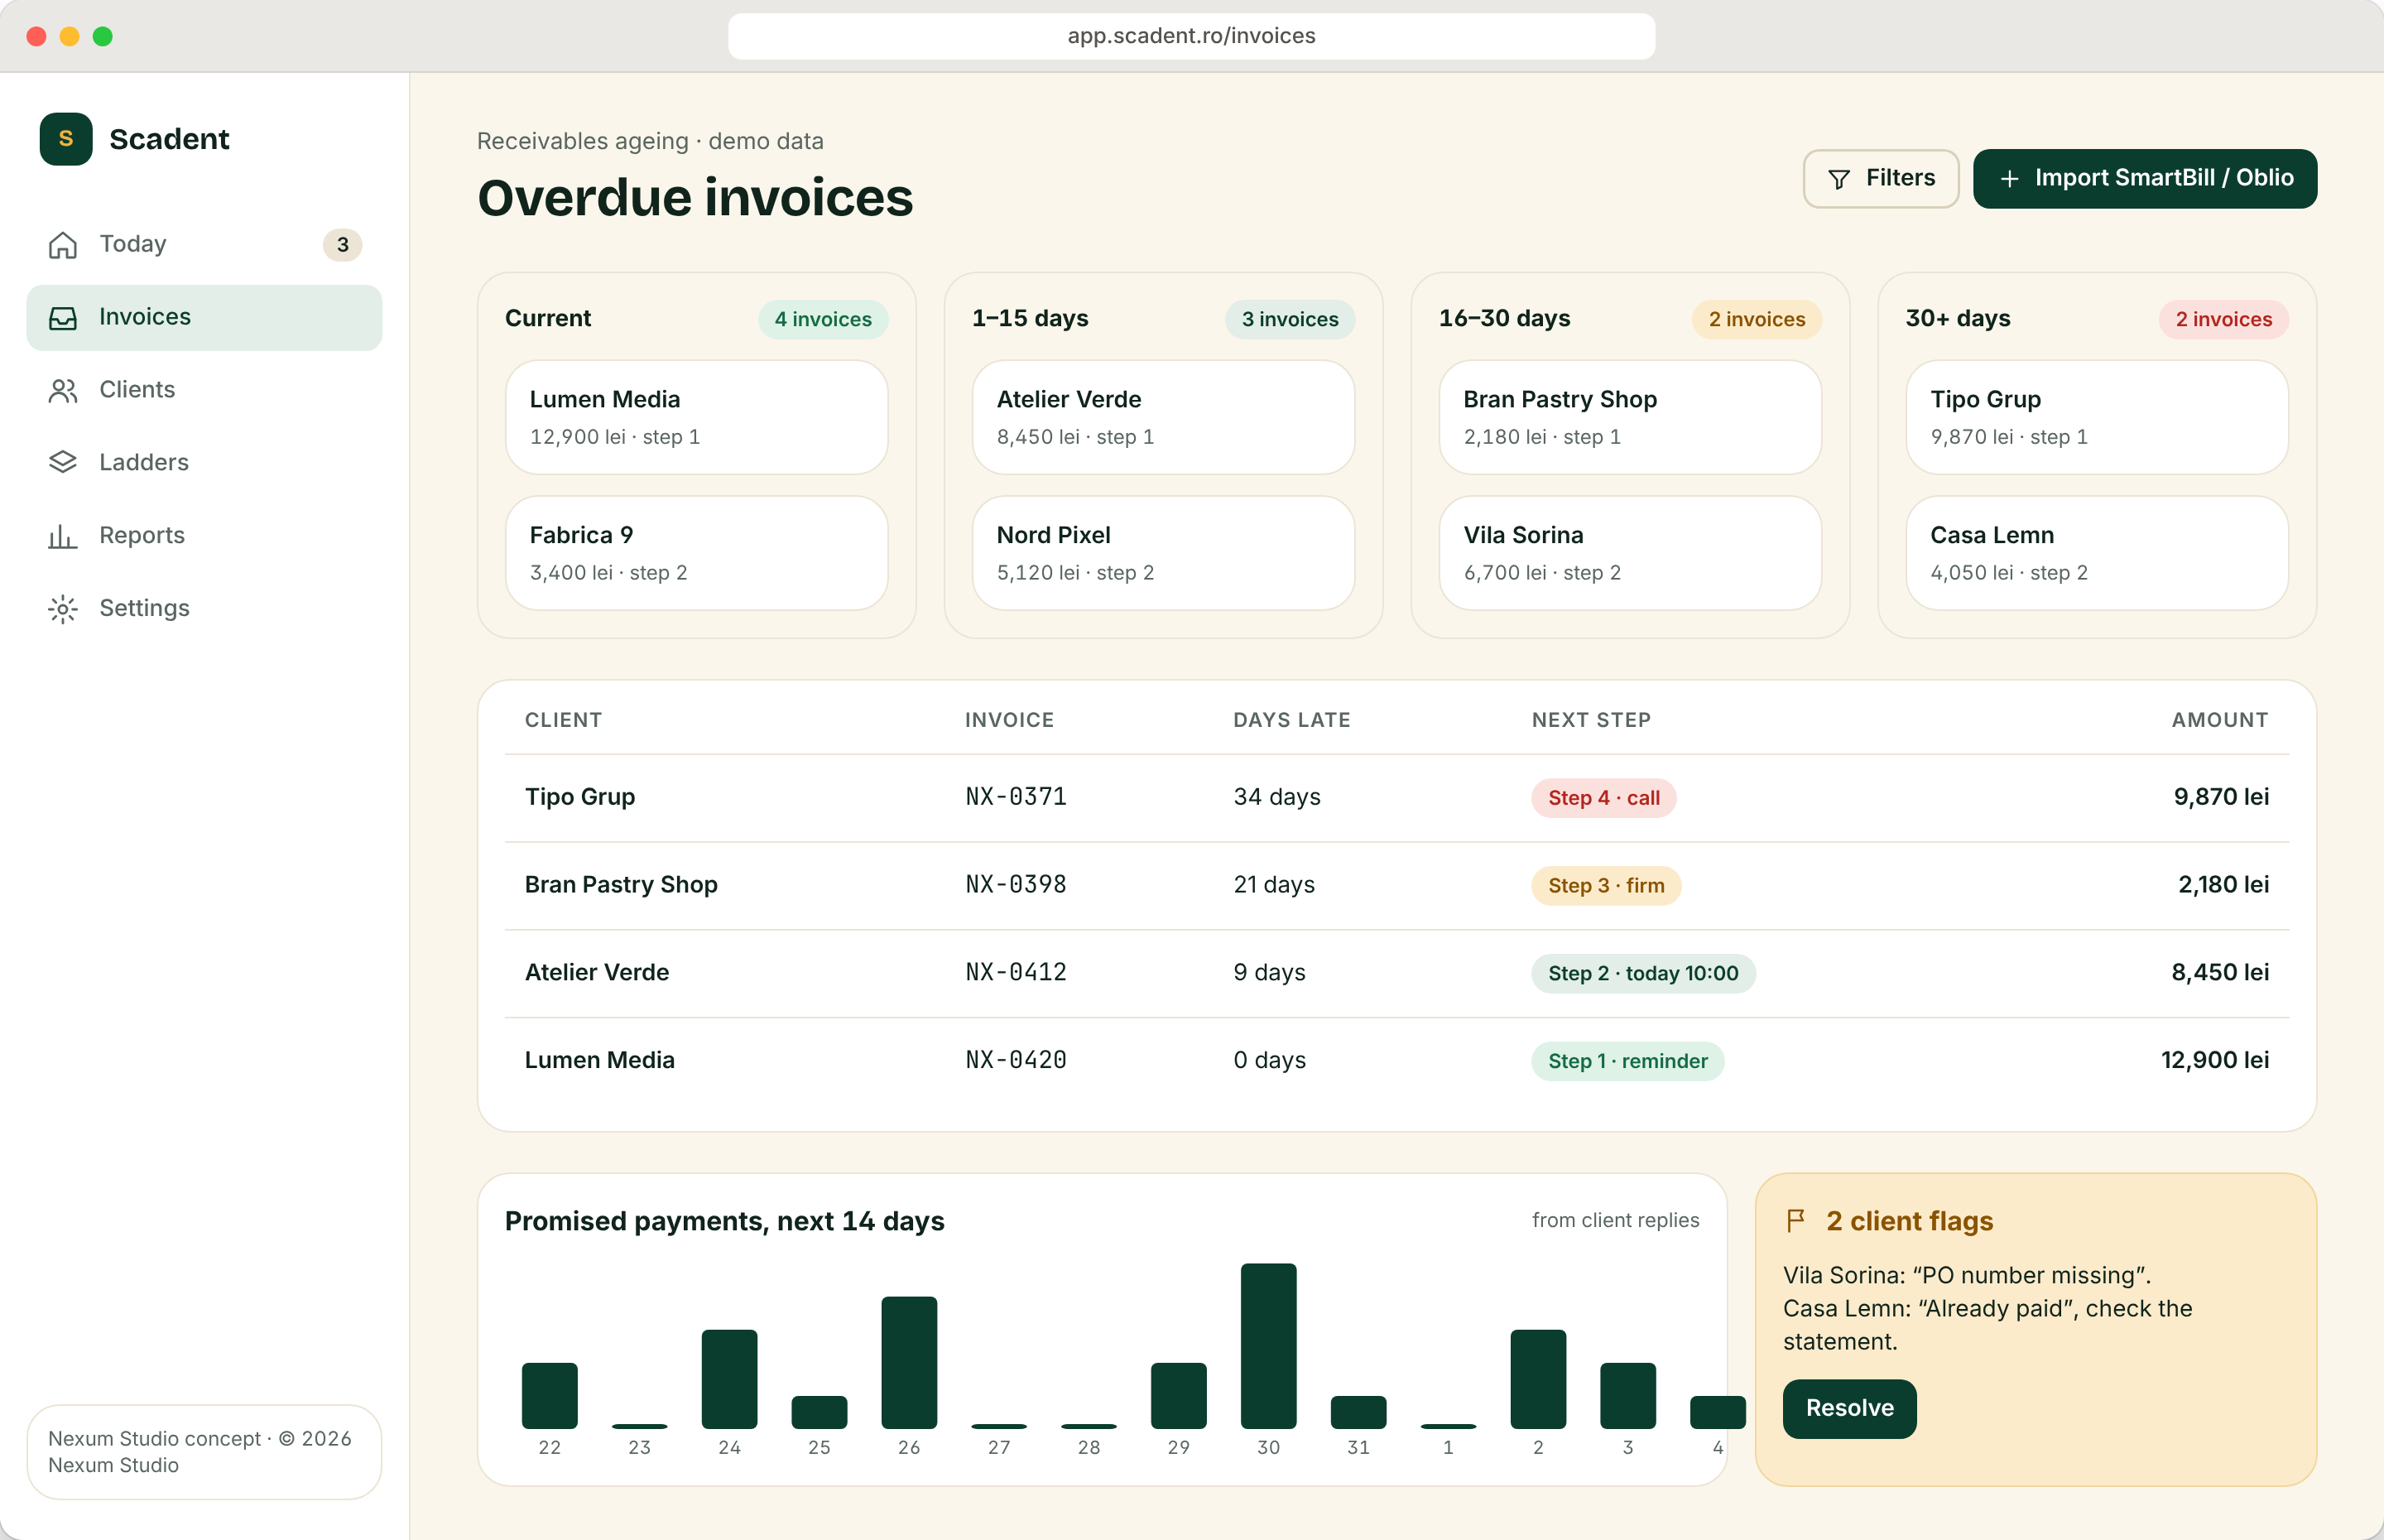Open the Today badge showing 3
Image resolution: width=2384 pixels, height=1540 pixels.
pos(342,245)
